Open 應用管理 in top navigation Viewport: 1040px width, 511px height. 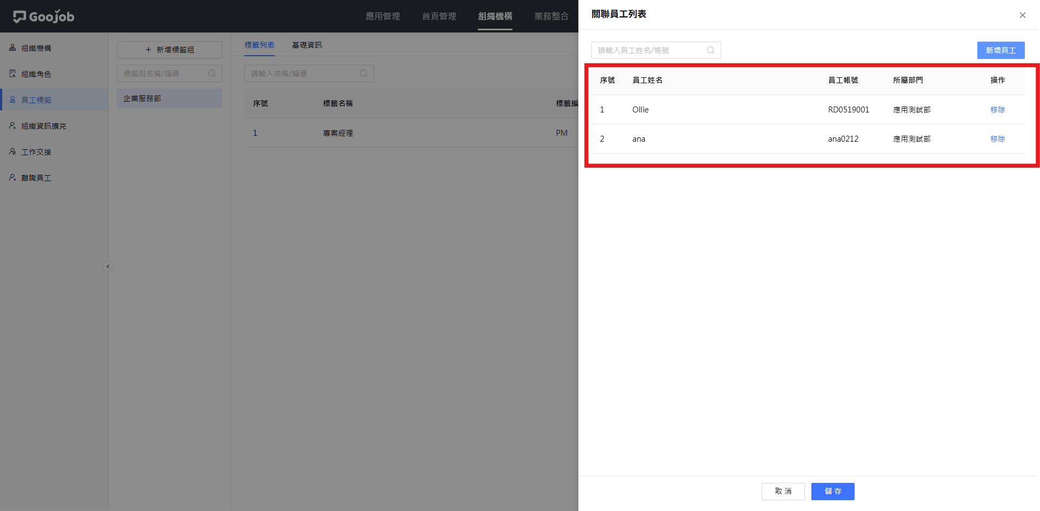click(x=383, y=16)
